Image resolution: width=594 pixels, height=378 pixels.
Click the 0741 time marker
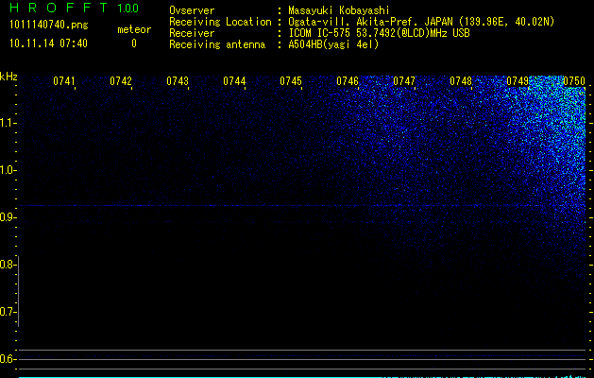click(x=64, y=81)
